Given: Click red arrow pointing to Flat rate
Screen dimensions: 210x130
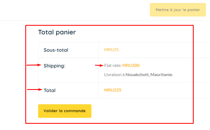Looking at the screenshot, I should 99,65.
